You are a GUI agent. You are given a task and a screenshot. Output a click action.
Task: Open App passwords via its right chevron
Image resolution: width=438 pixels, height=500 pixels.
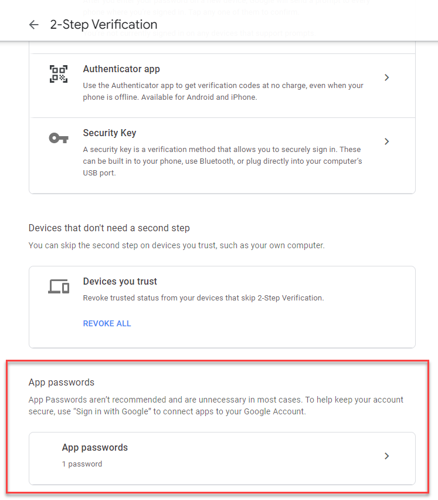(386, 456)
